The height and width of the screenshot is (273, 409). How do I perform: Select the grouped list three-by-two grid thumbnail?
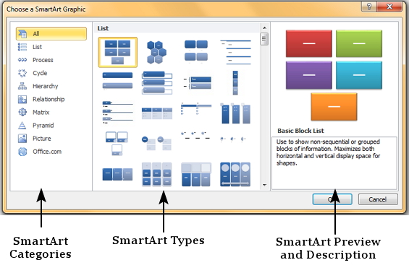pos(157,174)
